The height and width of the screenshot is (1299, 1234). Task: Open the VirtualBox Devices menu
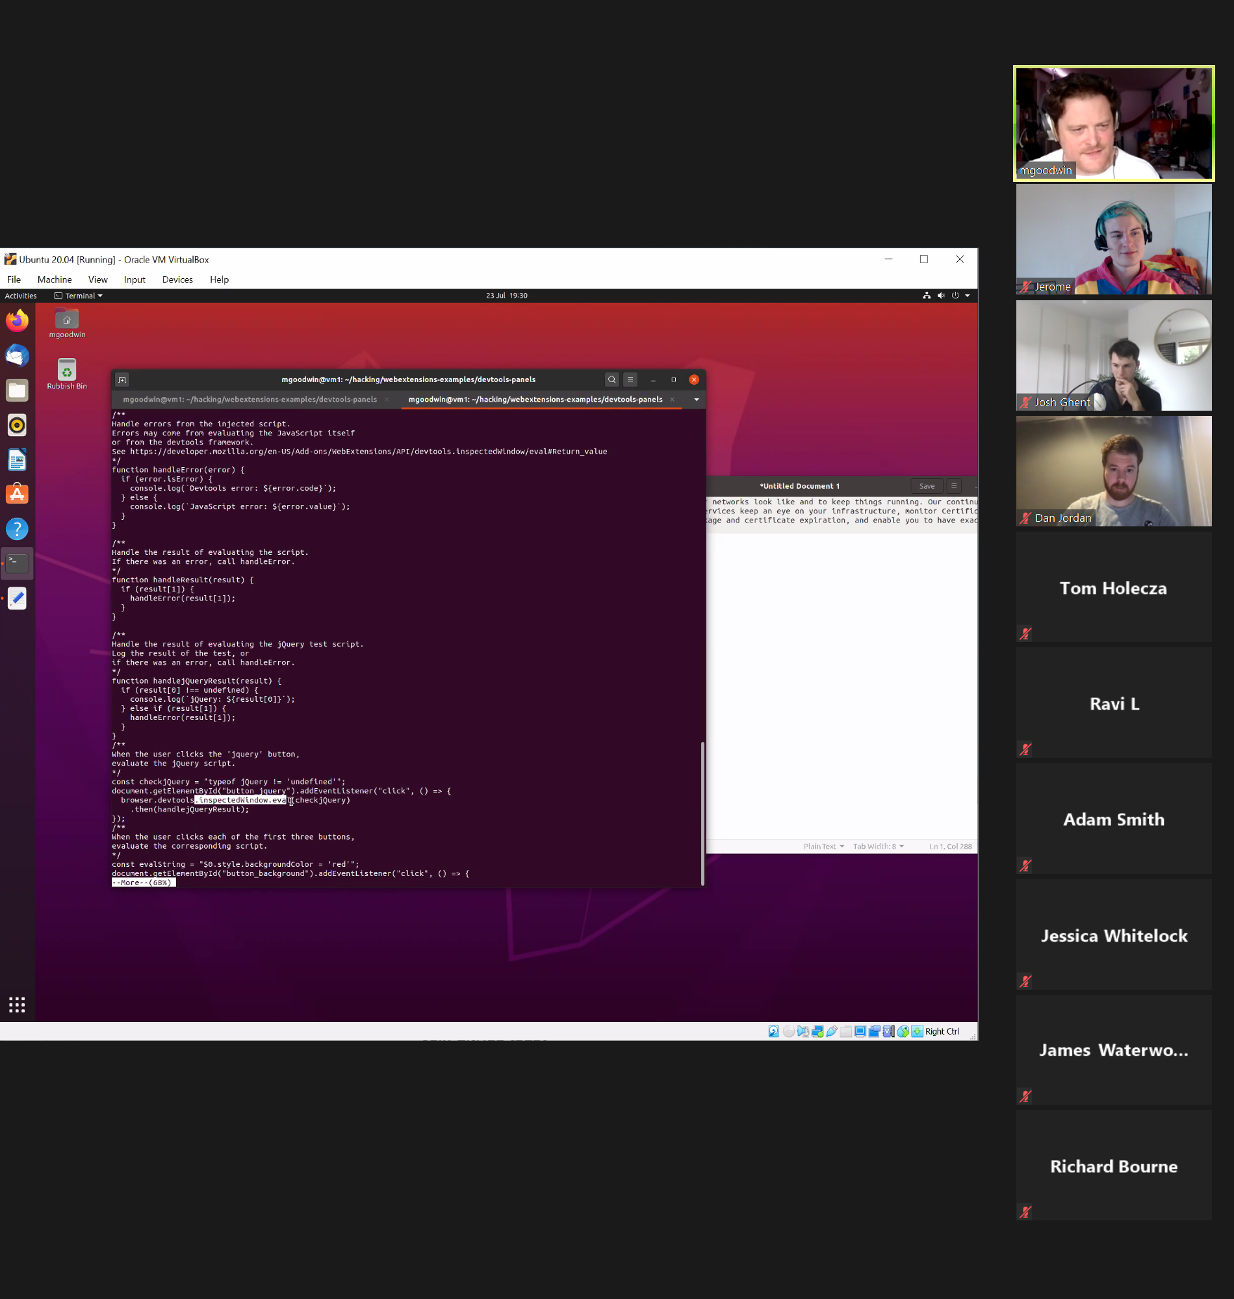click(x=177, y=279)
